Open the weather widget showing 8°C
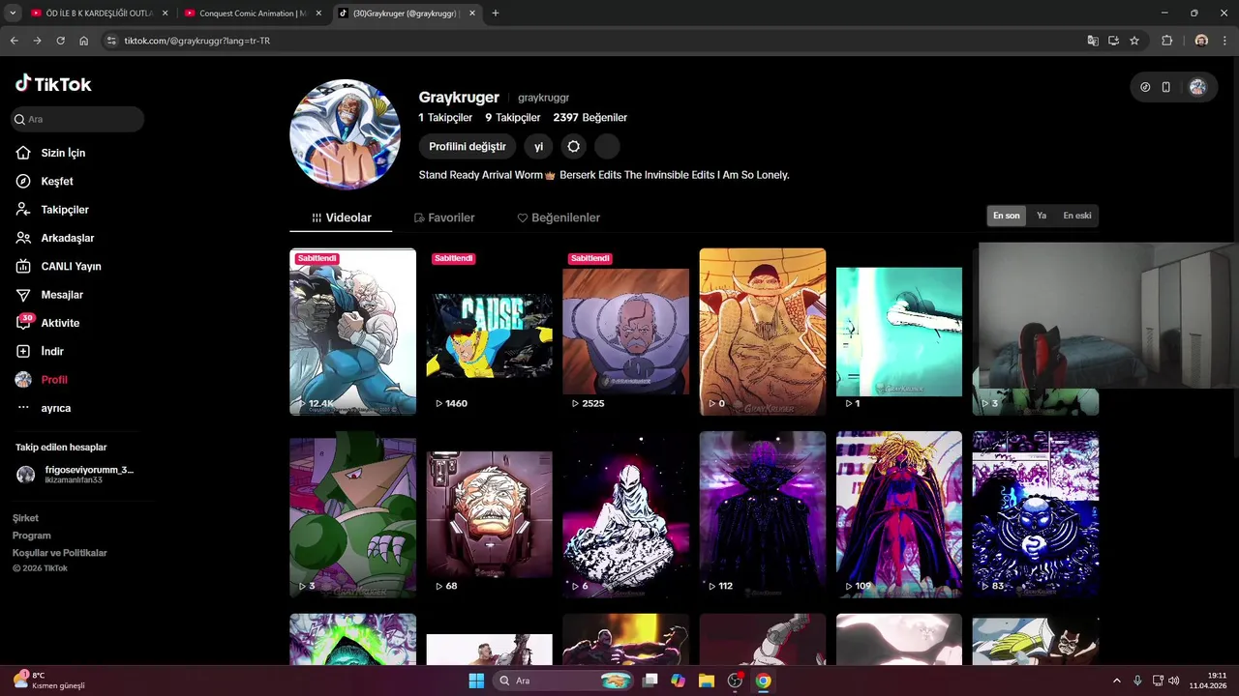Viewport: 1239px width, 696px height. point(48,681)
